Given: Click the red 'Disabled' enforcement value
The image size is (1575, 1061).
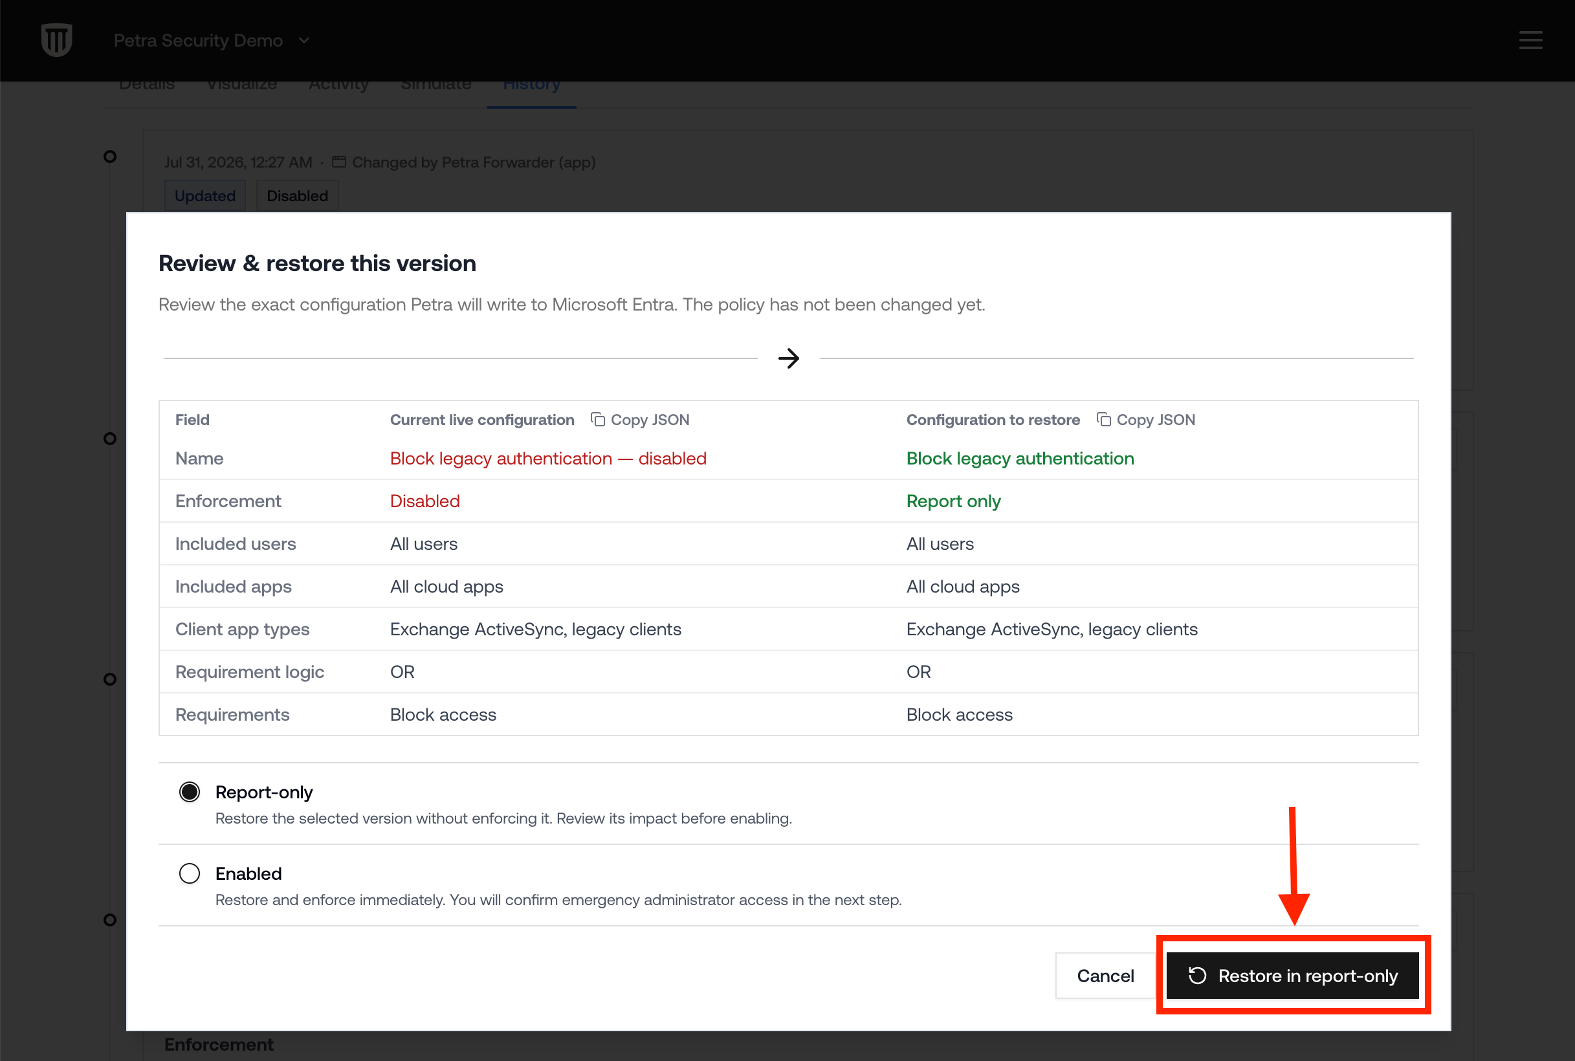Looking at the screenshot, I should tap(425, 501).
